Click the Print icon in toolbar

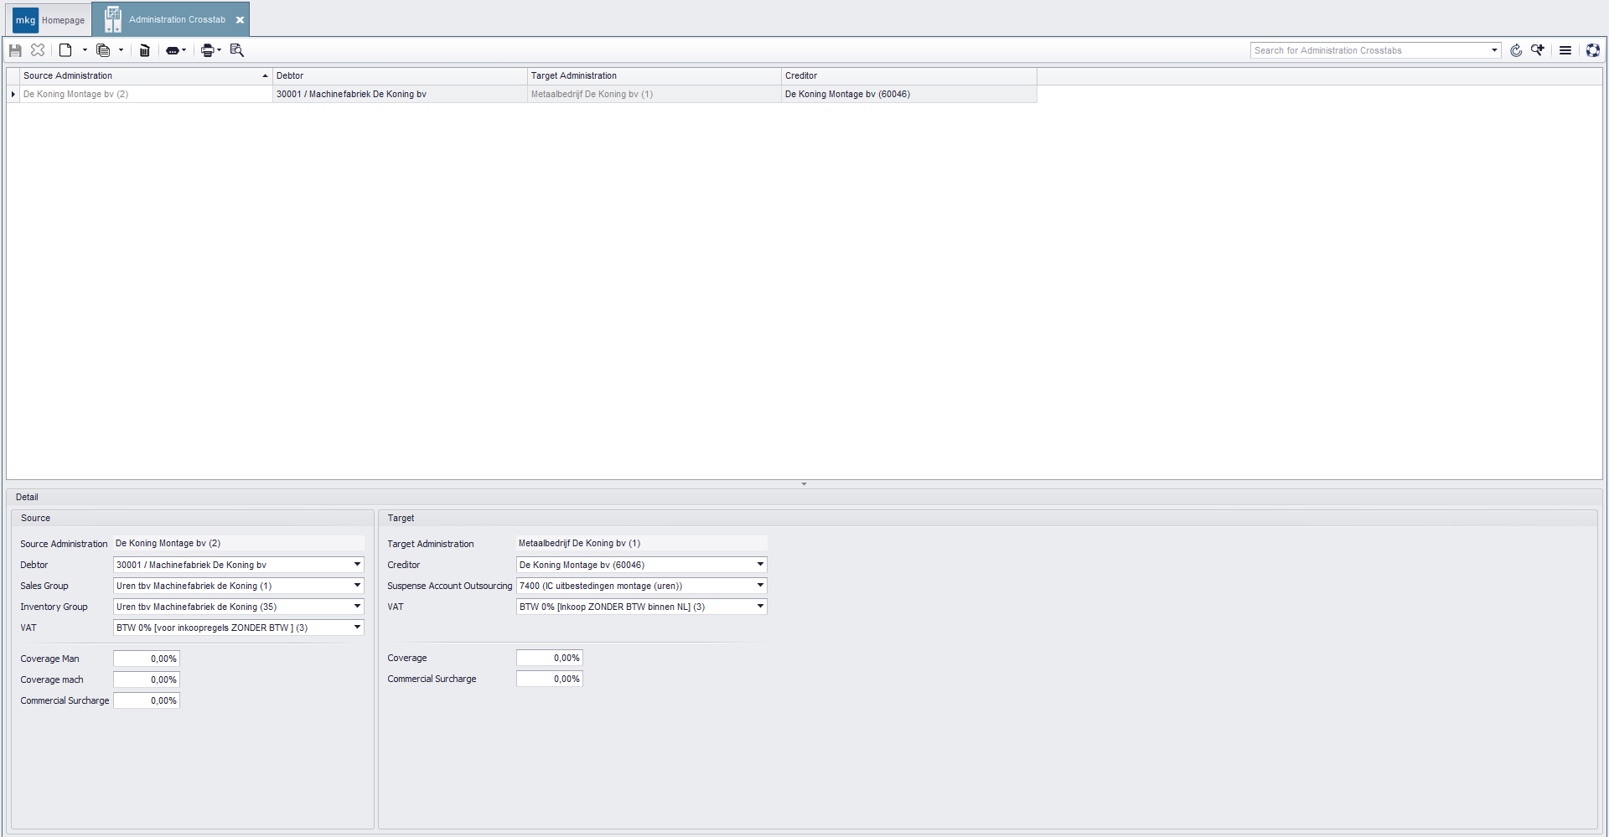point(208,50)
